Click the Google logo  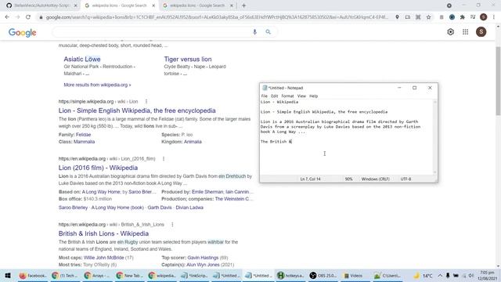click(x=23, y=32)
